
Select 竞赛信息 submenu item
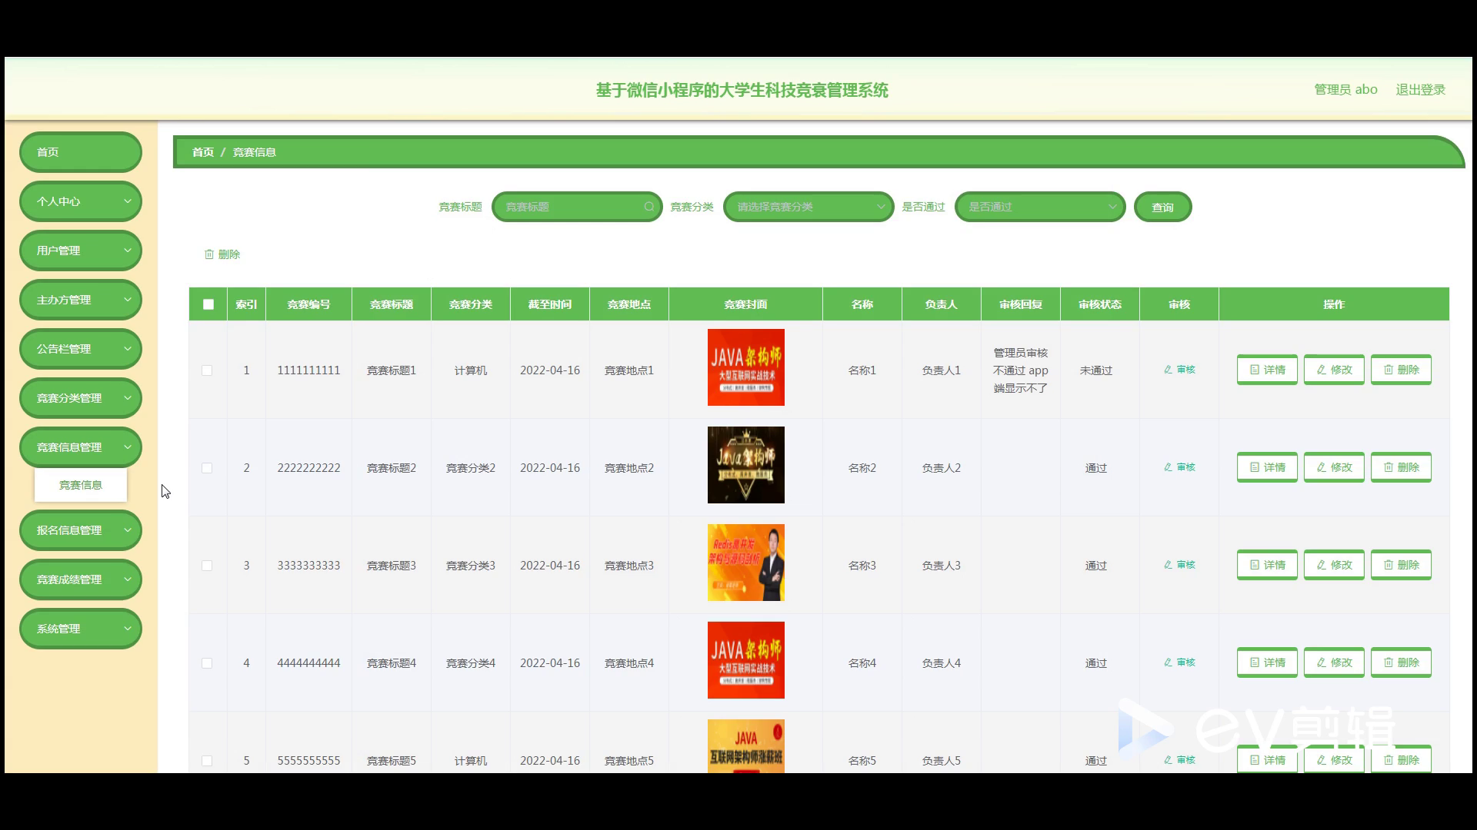coord(81,485)
